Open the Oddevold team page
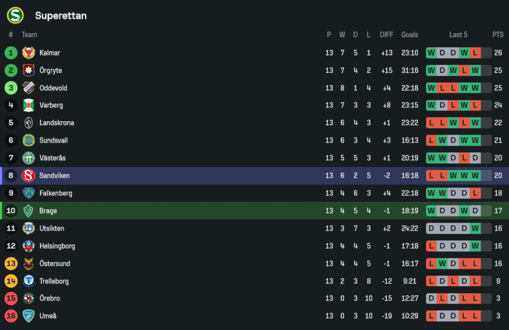Image resolution: width=509 pixels, height=330 pixels. 53,88
